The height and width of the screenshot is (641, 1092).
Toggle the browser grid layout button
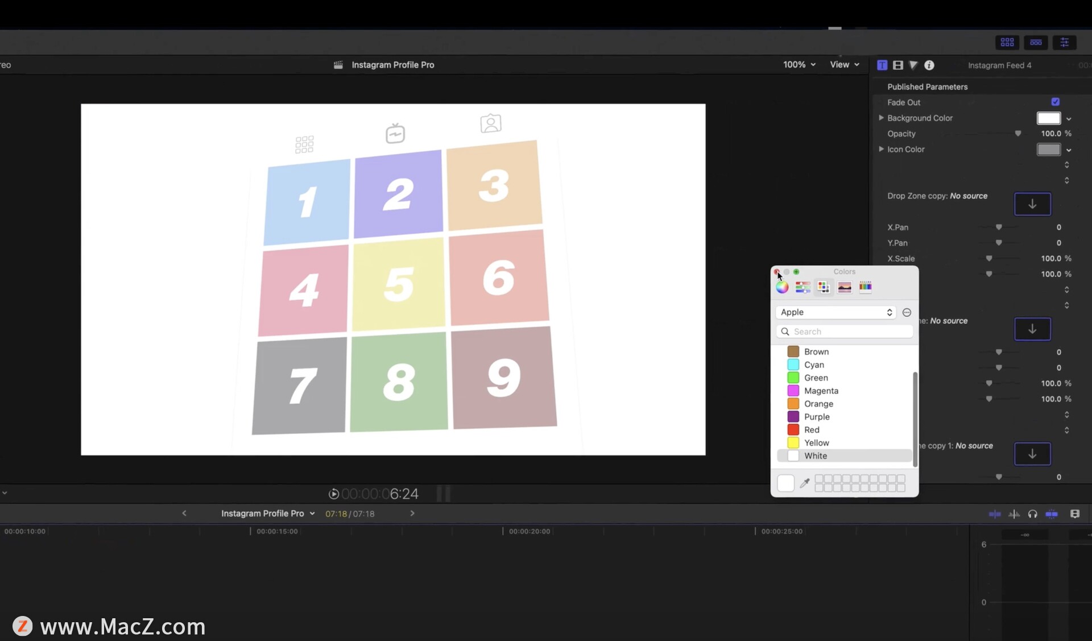coord(1007,43)
